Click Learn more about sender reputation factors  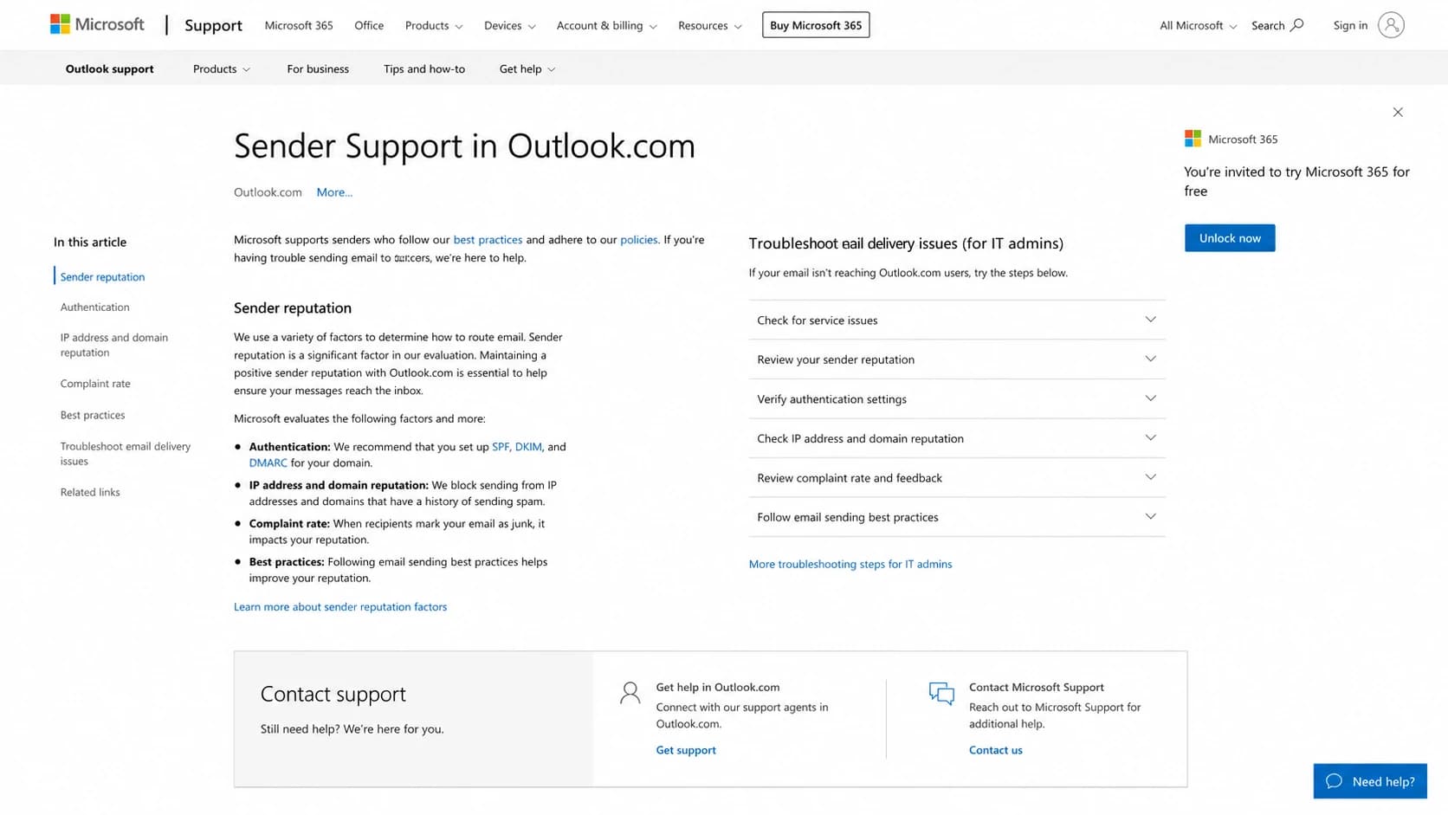pos(340,607)
